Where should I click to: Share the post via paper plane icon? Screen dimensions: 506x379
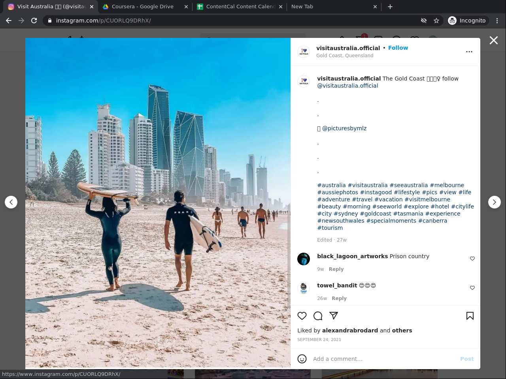(x=334, y=316)
